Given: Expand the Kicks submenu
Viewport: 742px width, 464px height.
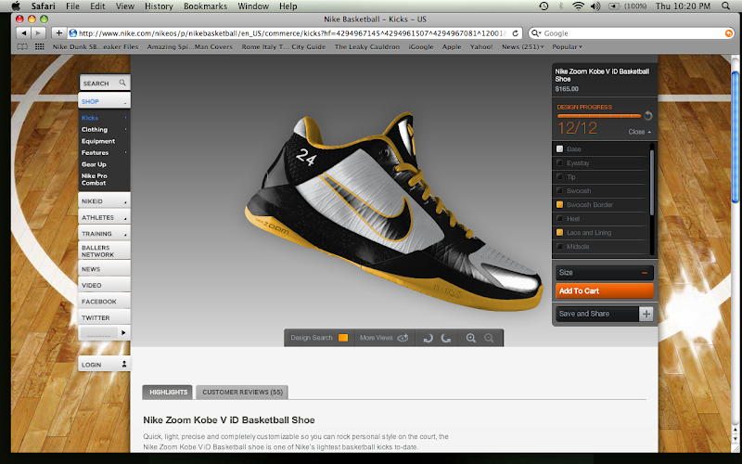Looking at the screenshot, I should click(x=104, y=118).
